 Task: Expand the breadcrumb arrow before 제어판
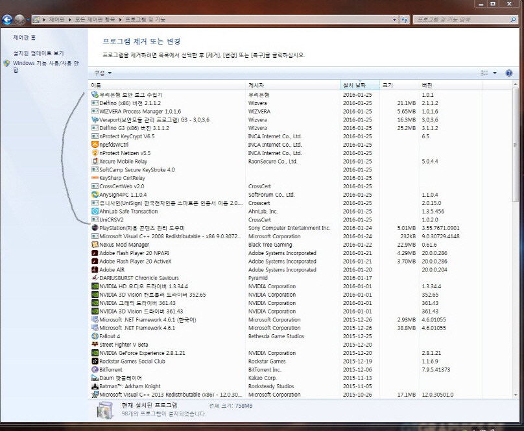coord(44,19)
